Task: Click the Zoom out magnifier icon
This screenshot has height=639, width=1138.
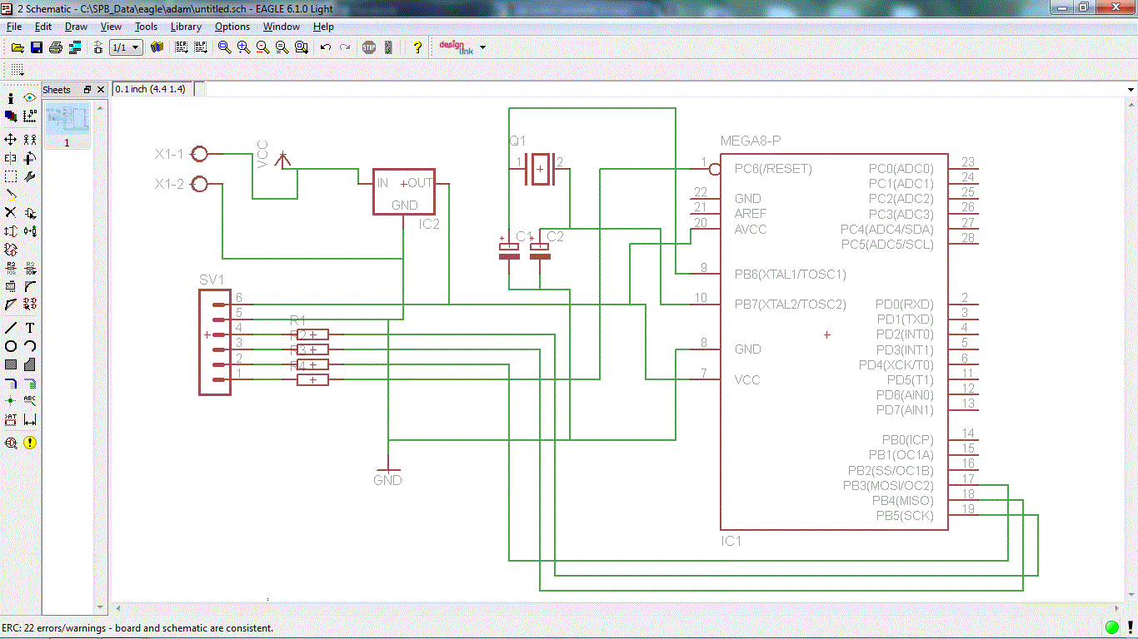Action: click(262, 47)
